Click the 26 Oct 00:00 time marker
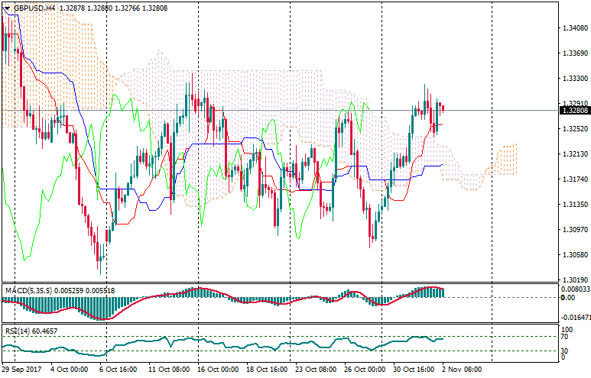591x378 pixels. [365, 369]
